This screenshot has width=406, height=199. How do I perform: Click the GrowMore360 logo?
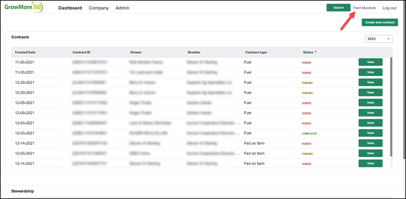coord(24,7)
